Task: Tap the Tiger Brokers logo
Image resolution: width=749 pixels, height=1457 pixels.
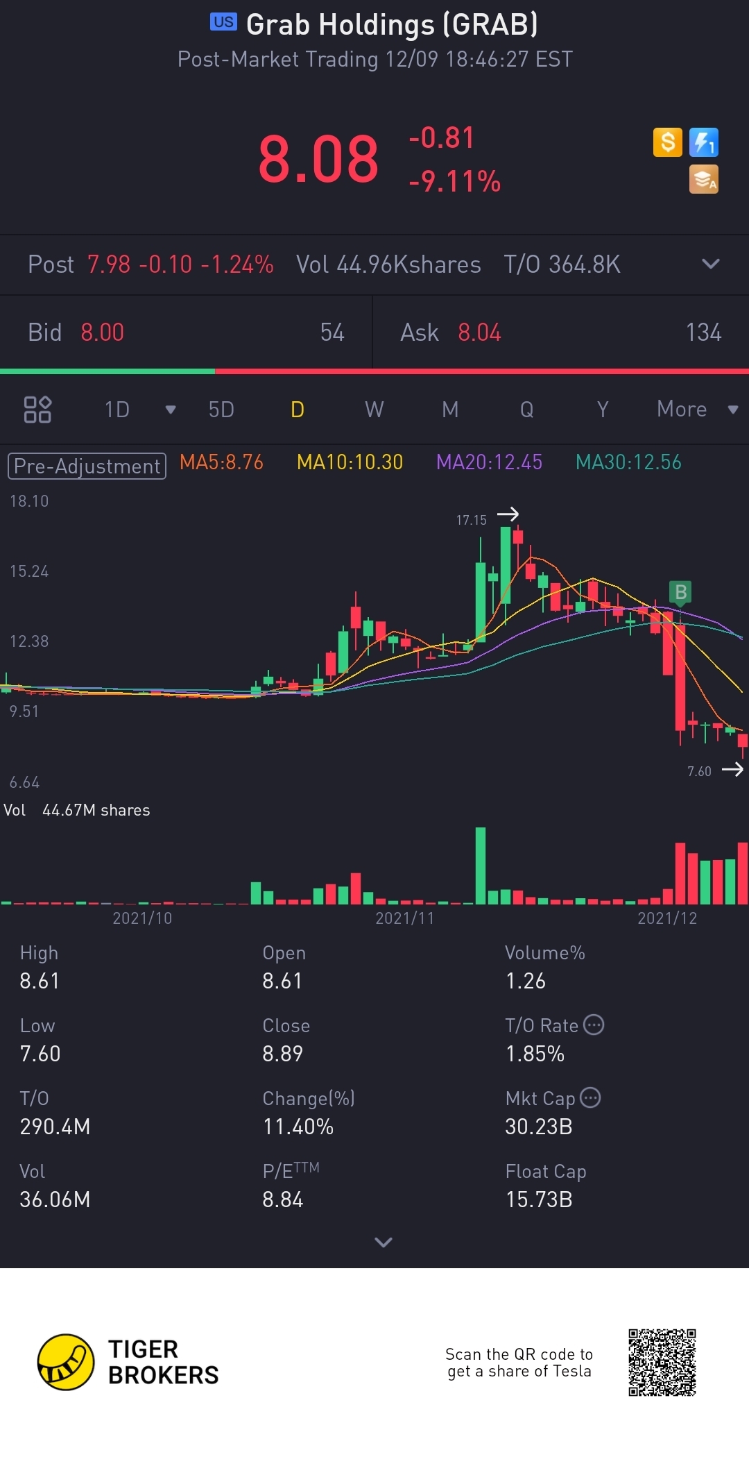Action: click(x=128, y=1362)
